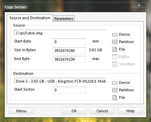Focus the Size in Bytes field
Viewport: 151px width, 122px height.
(x=69, y=51)
